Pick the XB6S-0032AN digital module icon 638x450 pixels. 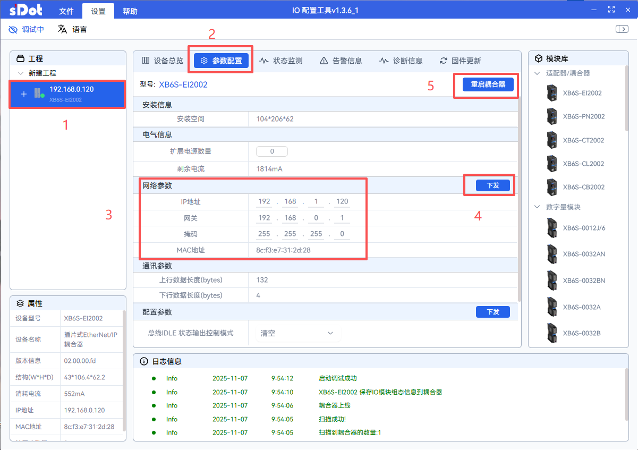coord(552,254)
